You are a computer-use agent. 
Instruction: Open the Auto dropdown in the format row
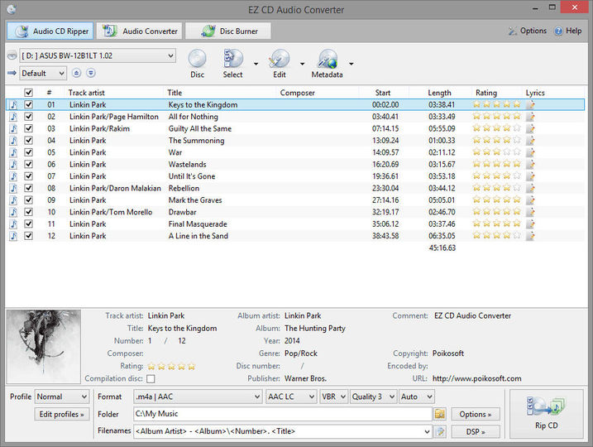point(417,397)
